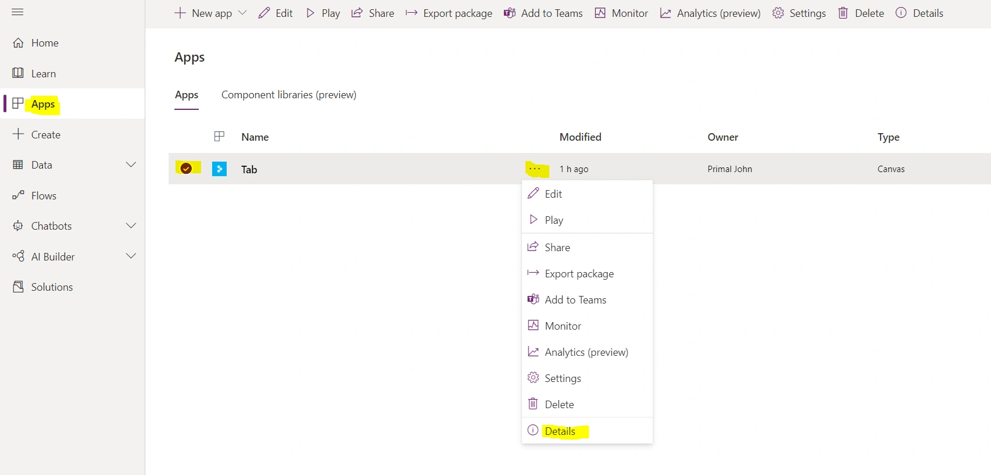Choose Monitor from the context menu

(587, 326)
